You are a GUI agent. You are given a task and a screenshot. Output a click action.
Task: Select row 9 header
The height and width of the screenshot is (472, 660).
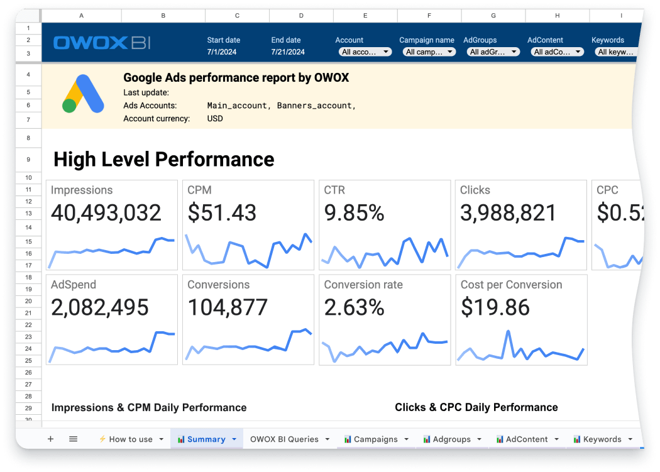(28, 160)
